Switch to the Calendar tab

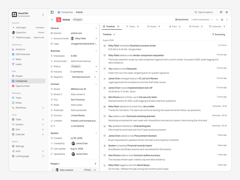217,26
